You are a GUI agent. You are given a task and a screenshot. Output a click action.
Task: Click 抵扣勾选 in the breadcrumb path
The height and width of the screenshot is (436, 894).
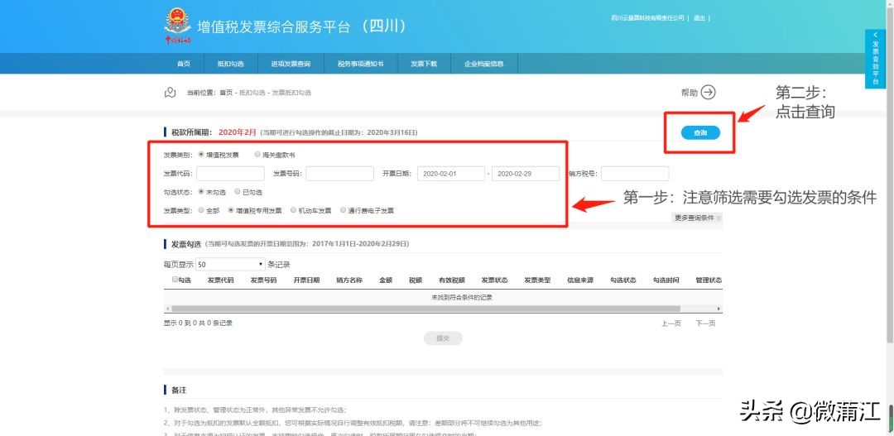252,93
